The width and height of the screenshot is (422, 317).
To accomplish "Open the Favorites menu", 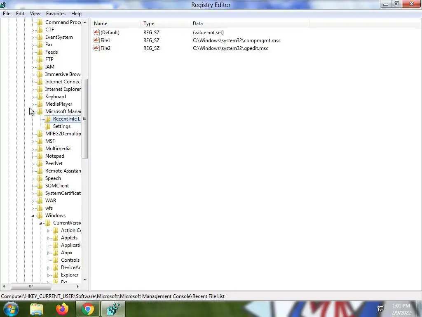I will pos(56,14).
